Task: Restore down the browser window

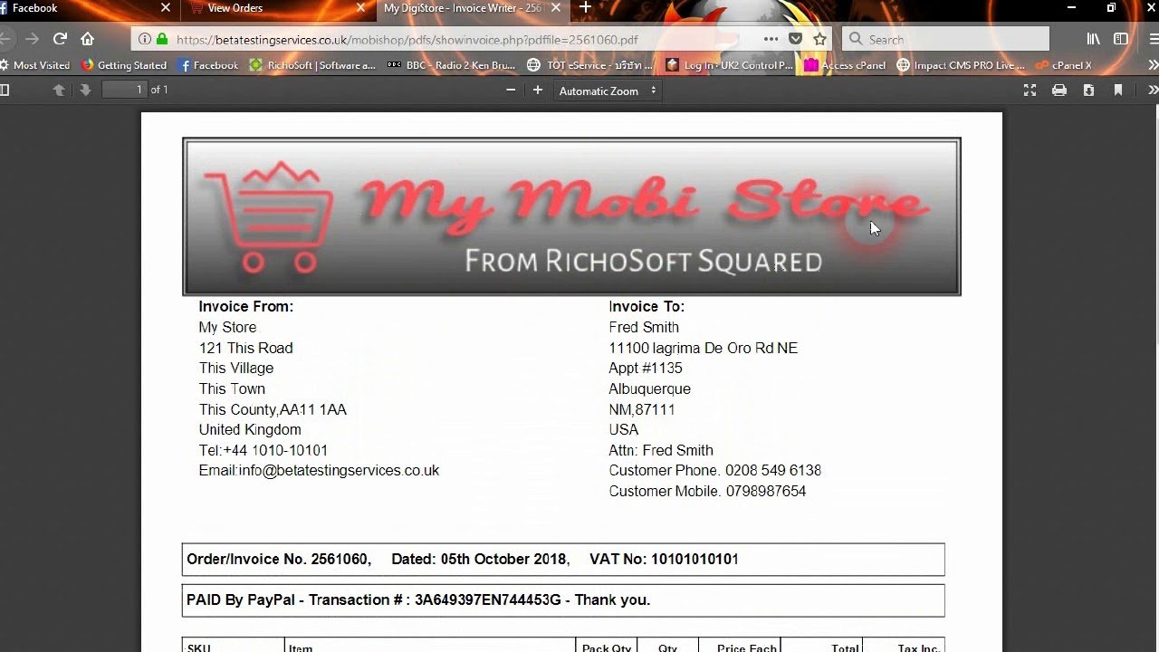Action: coord(1111,7)
